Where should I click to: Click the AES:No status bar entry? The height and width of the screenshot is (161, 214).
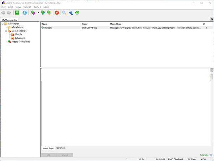[x=192, y=159]
